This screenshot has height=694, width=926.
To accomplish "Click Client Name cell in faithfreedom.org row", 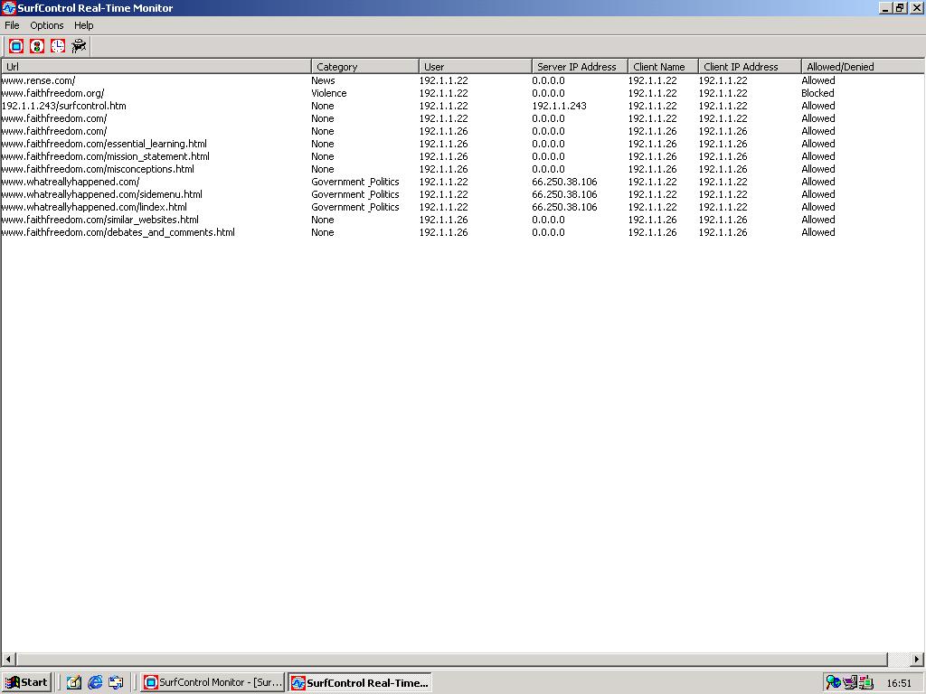I will (652, 93).
